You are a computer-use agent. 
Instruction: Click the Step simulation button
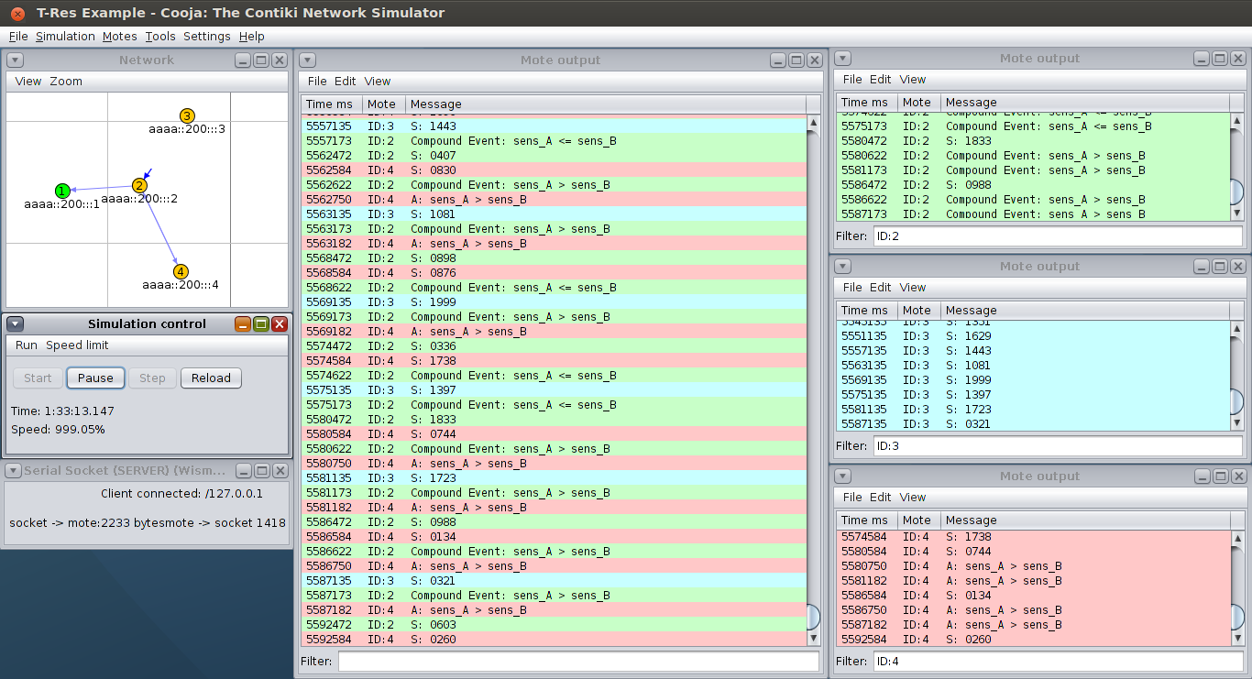(x=152, y=378)
